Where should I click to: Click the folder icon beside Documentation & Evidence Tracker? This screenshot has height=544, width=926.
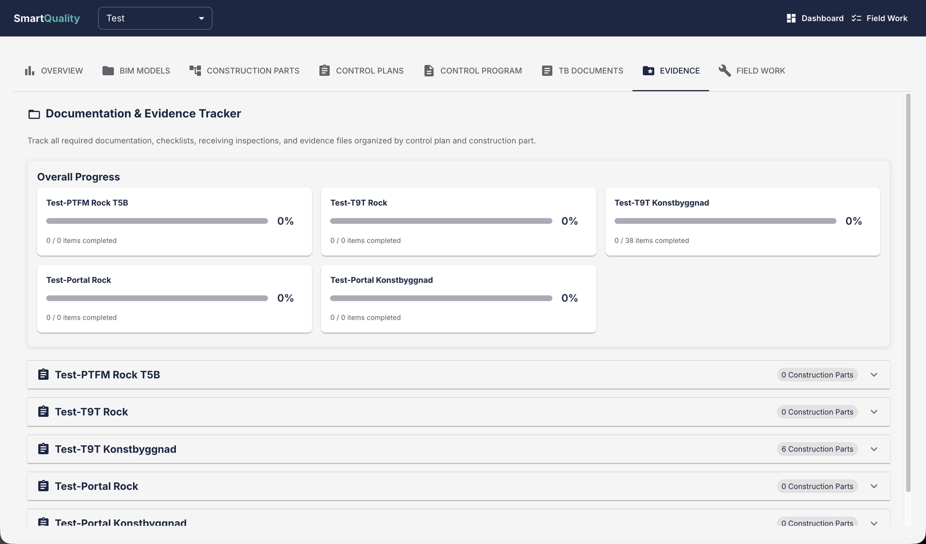(x=34, y=114)
